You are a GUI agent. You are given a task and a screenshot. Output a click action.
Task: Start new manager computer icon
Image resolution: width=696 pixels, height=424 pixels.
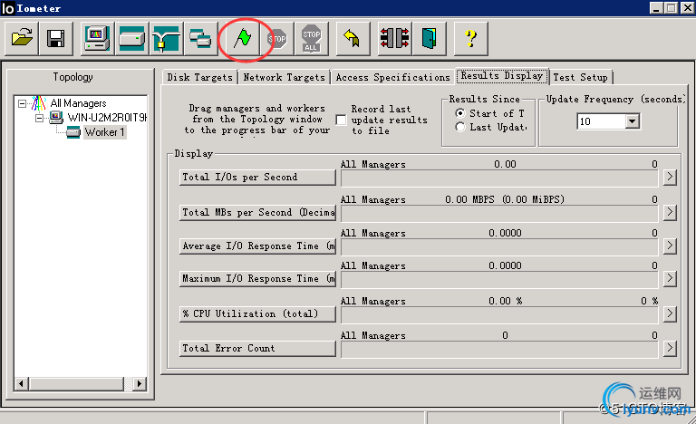tap(97, 39)
